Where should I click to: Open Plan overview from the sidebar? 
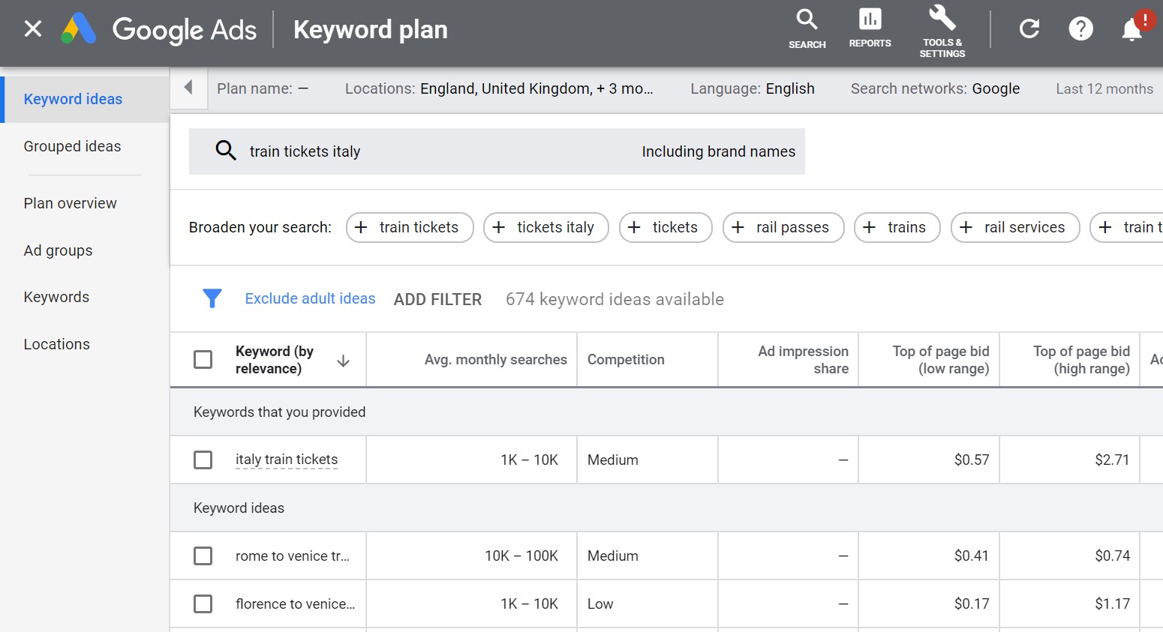[70, 202]
